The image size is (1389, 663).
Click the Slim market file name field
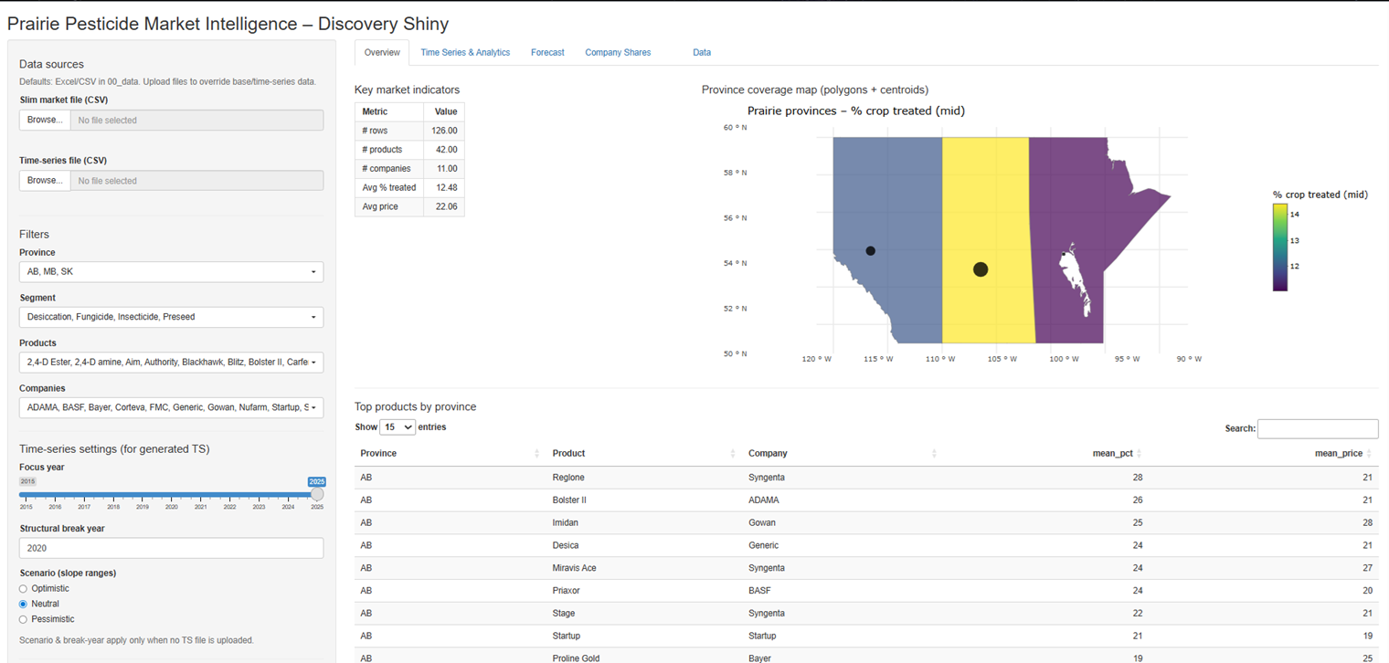[x=196, y=120]
